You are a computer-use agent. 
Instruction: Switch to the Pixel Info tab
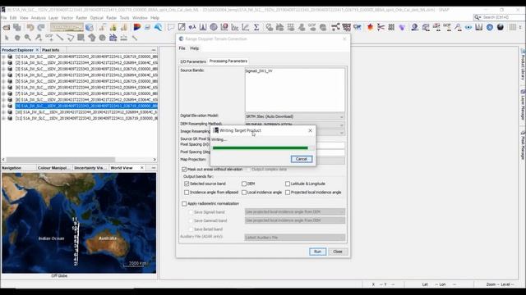tap(51, 50)
